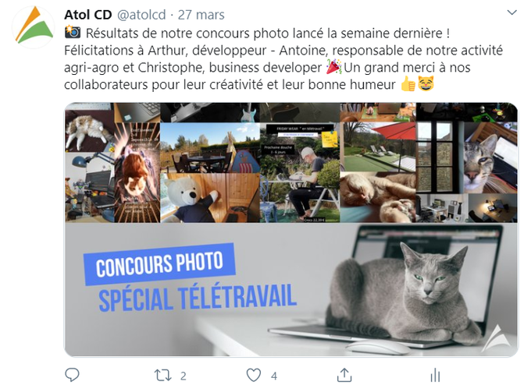The width and height of the screenshot is (531, 392).
Task: Click the tabby cat close-up photo
Action: click(x=490, y=157)
